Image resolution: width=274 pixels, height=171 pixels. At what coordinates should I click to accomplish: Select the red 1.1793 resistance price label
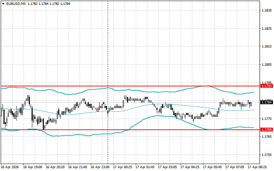tap(266, 86)
